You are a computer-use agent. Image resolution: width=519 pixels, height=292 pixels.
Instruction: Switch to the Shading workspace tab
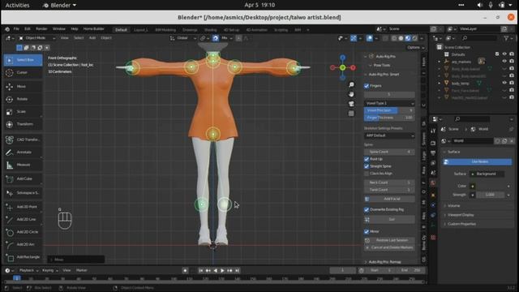point(210,30)
